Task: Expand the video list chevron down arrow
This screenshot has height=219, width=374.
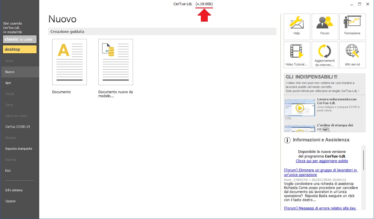Action: (325, 130)
